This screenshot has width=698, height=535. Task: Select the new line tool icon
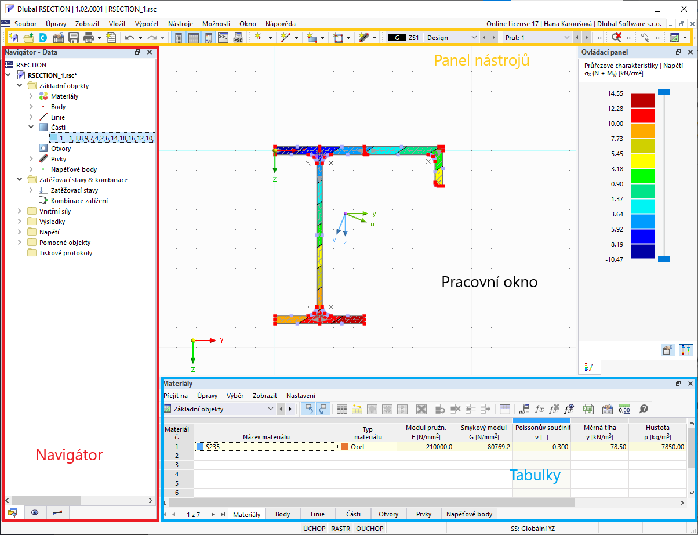tap(285, 38)
